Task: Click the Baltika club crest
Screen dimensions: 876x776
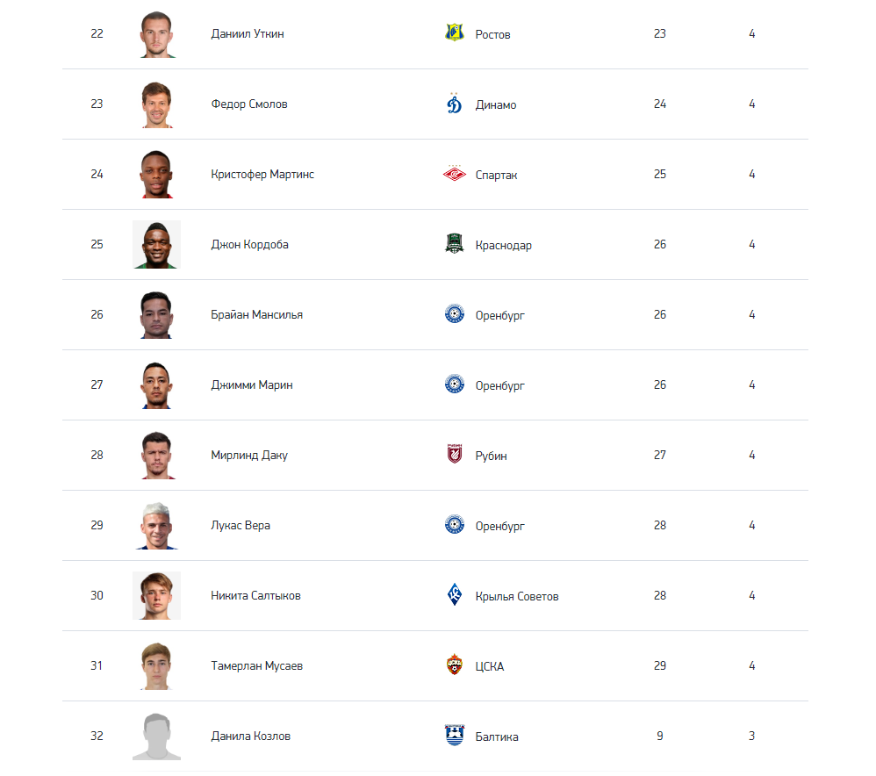Action: (454, 736)
